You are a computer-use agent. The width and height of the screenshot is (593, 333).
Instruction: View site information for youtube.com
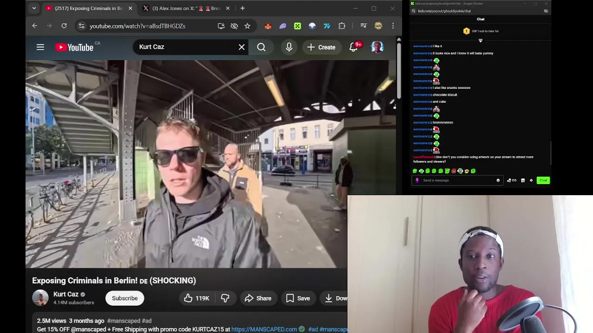pyautogui.click(x=81, y=26)
